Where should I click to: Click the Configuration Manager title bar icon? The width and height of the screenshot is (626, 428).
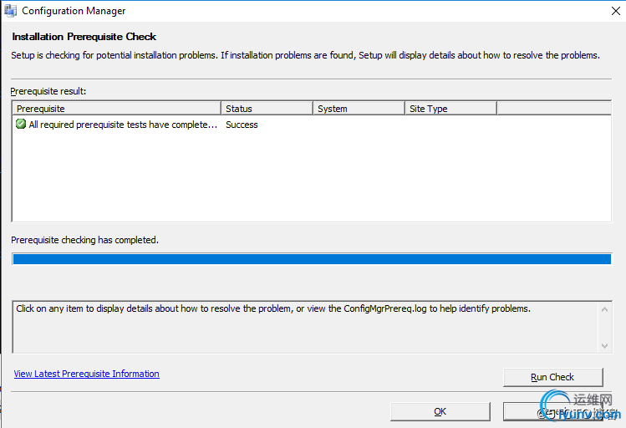(x=10, y=11)
